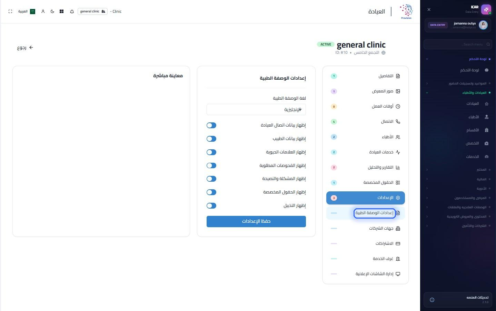Open الاشتراكات sub-item
The image size is (496, 311).
pyautogui.click(x=366, y=244)
